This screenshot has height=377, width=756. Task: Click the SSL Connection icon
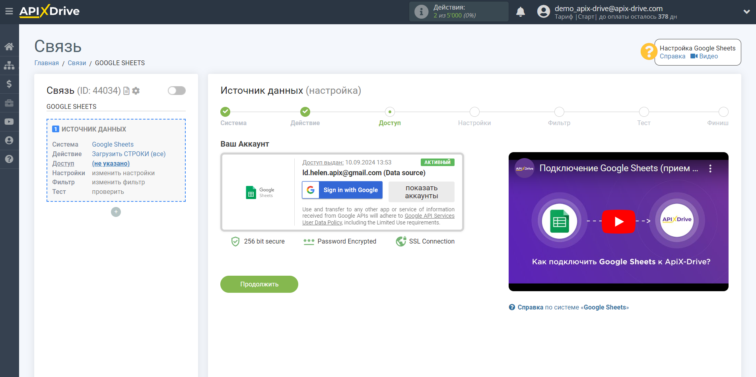pos(401,242)
